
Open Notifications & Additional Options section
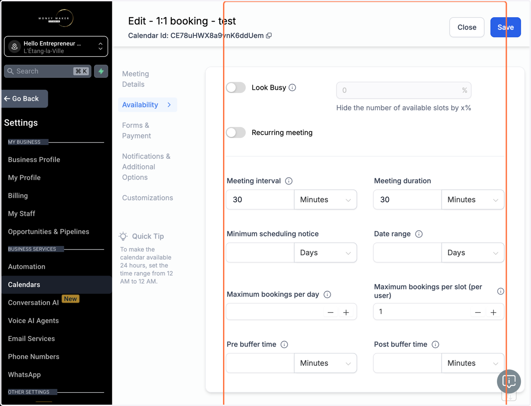(146, 167)
